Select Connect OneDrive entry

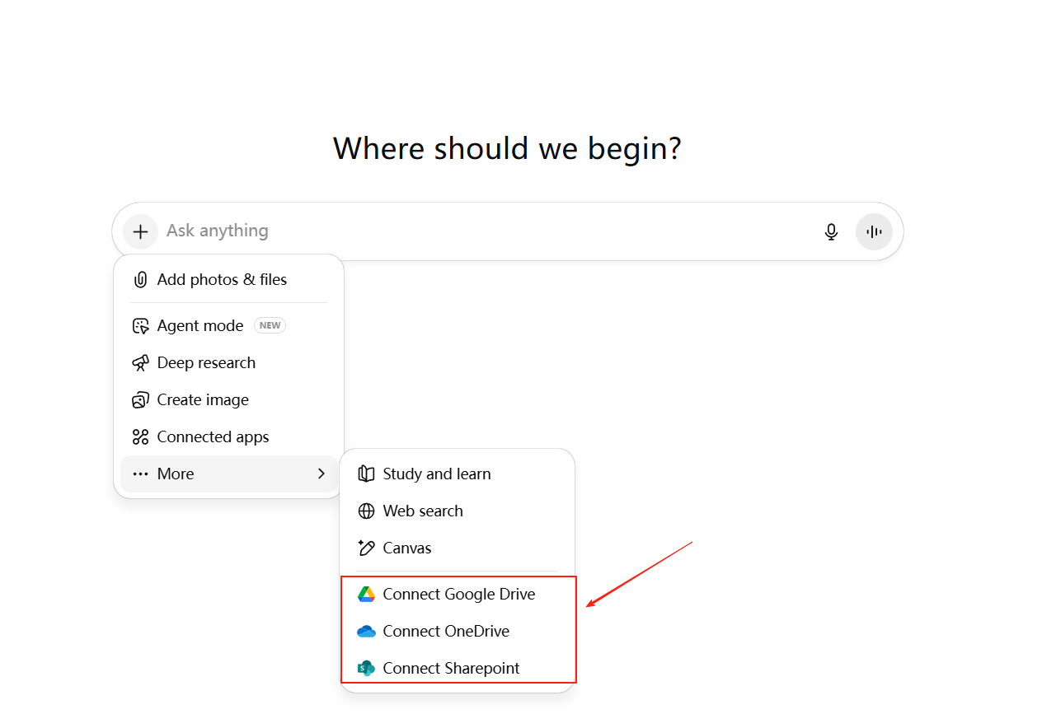pos(446,632)
